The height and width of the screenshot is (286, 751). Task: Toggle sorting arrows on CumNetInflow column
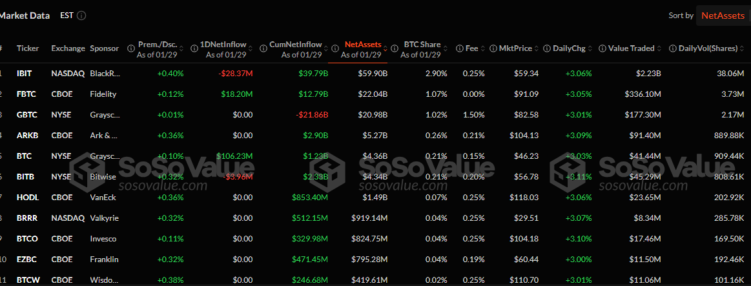326,48
